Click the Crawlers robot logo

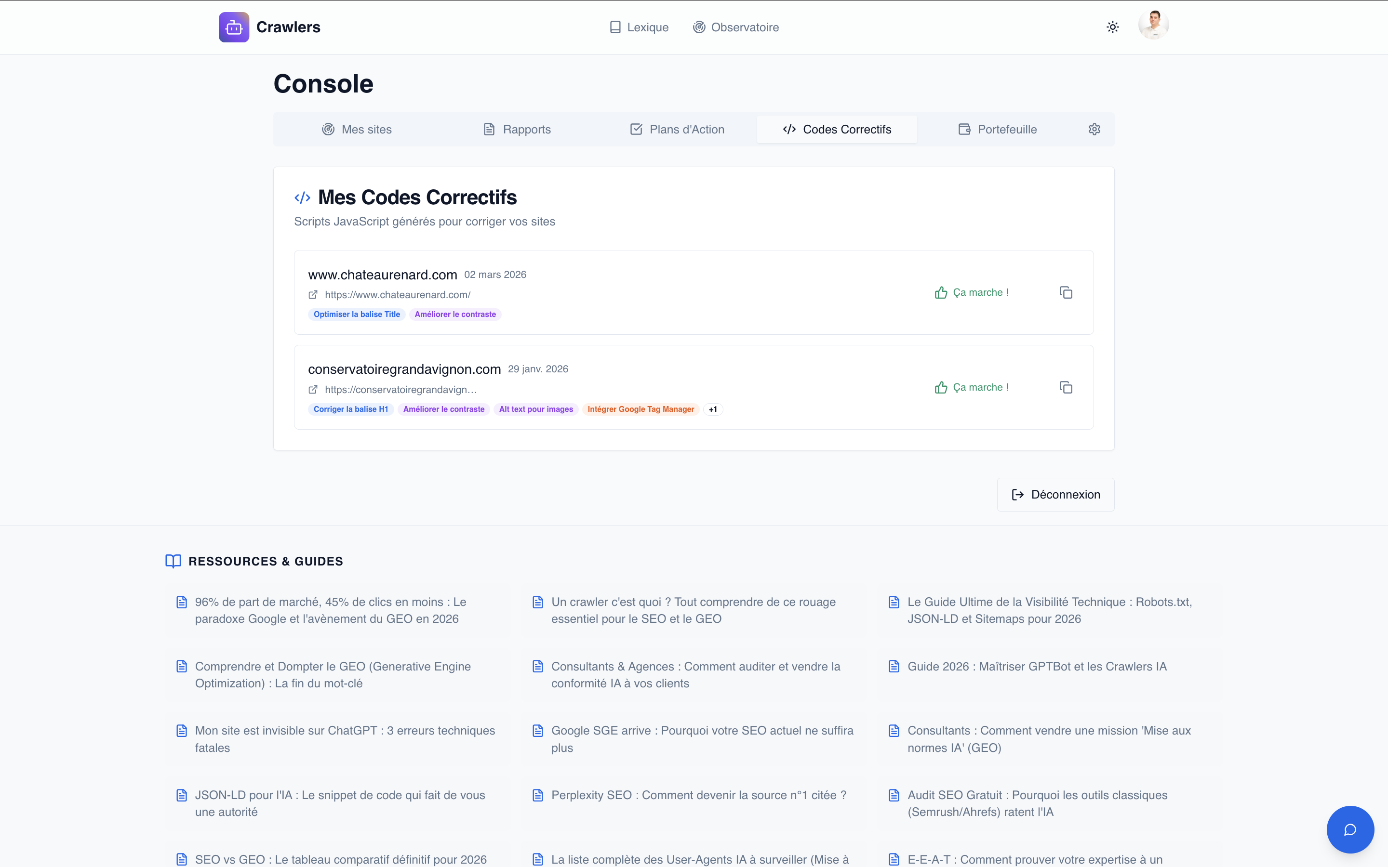233,26
